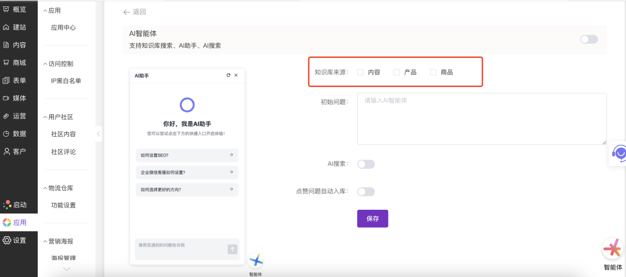
Task: Toggle the AI搜索 switch
Action: (x=366, y=164)
